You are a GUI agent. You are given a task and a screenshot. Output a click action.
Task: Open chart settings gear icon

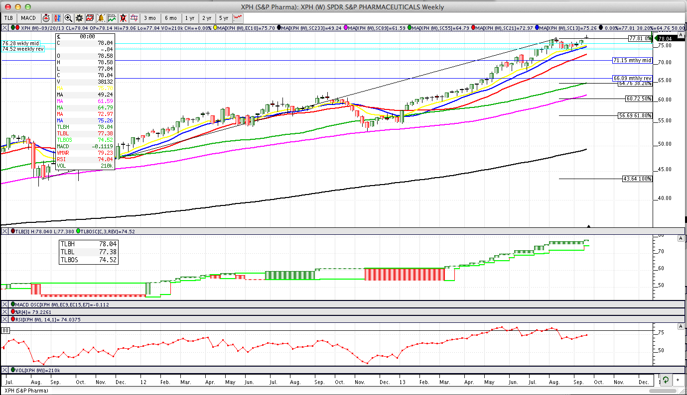79,18
